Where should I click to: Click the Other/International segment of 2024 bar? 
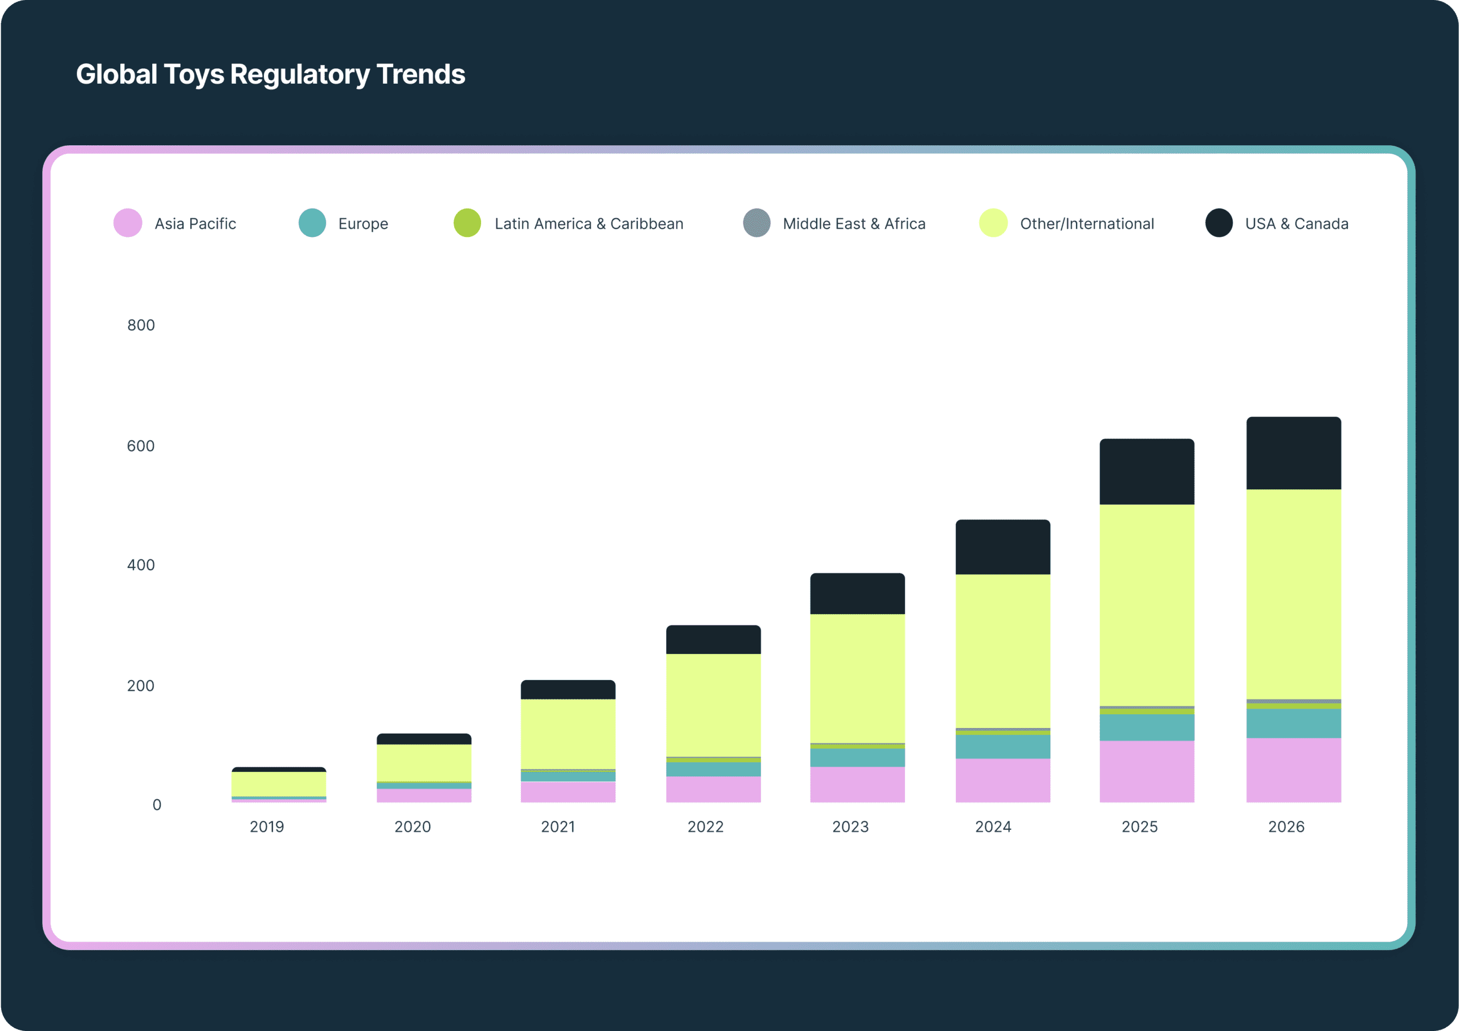click(1002, 651)
